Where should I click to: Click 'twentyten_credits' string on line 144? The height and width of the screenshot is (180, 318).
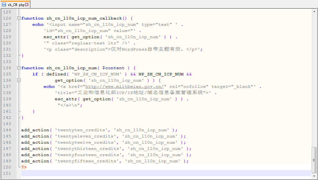tap(81, 130)
